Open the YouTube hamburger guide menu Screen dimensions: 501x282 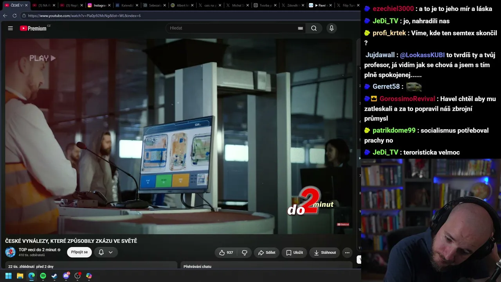pyautogui.click(x=11, y=28)
